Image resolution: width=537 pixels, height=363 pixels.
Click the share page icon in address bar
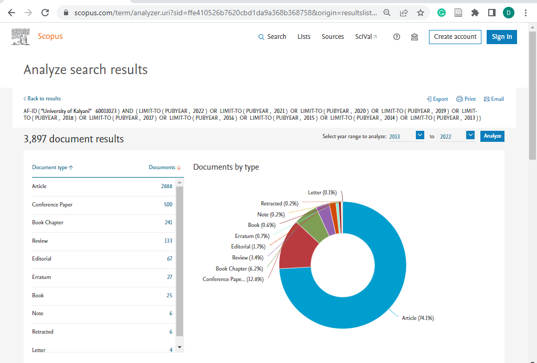[404, 13]
